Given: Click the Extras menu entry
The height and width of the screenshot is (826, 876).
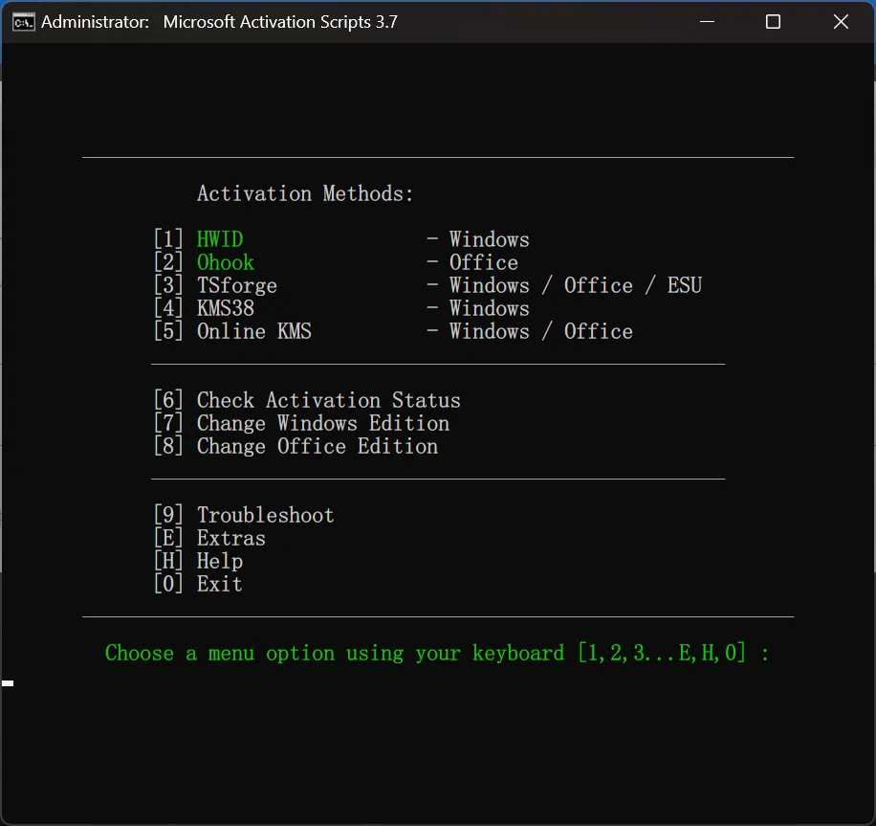Looking at the screenshot, I should [231, 538].
